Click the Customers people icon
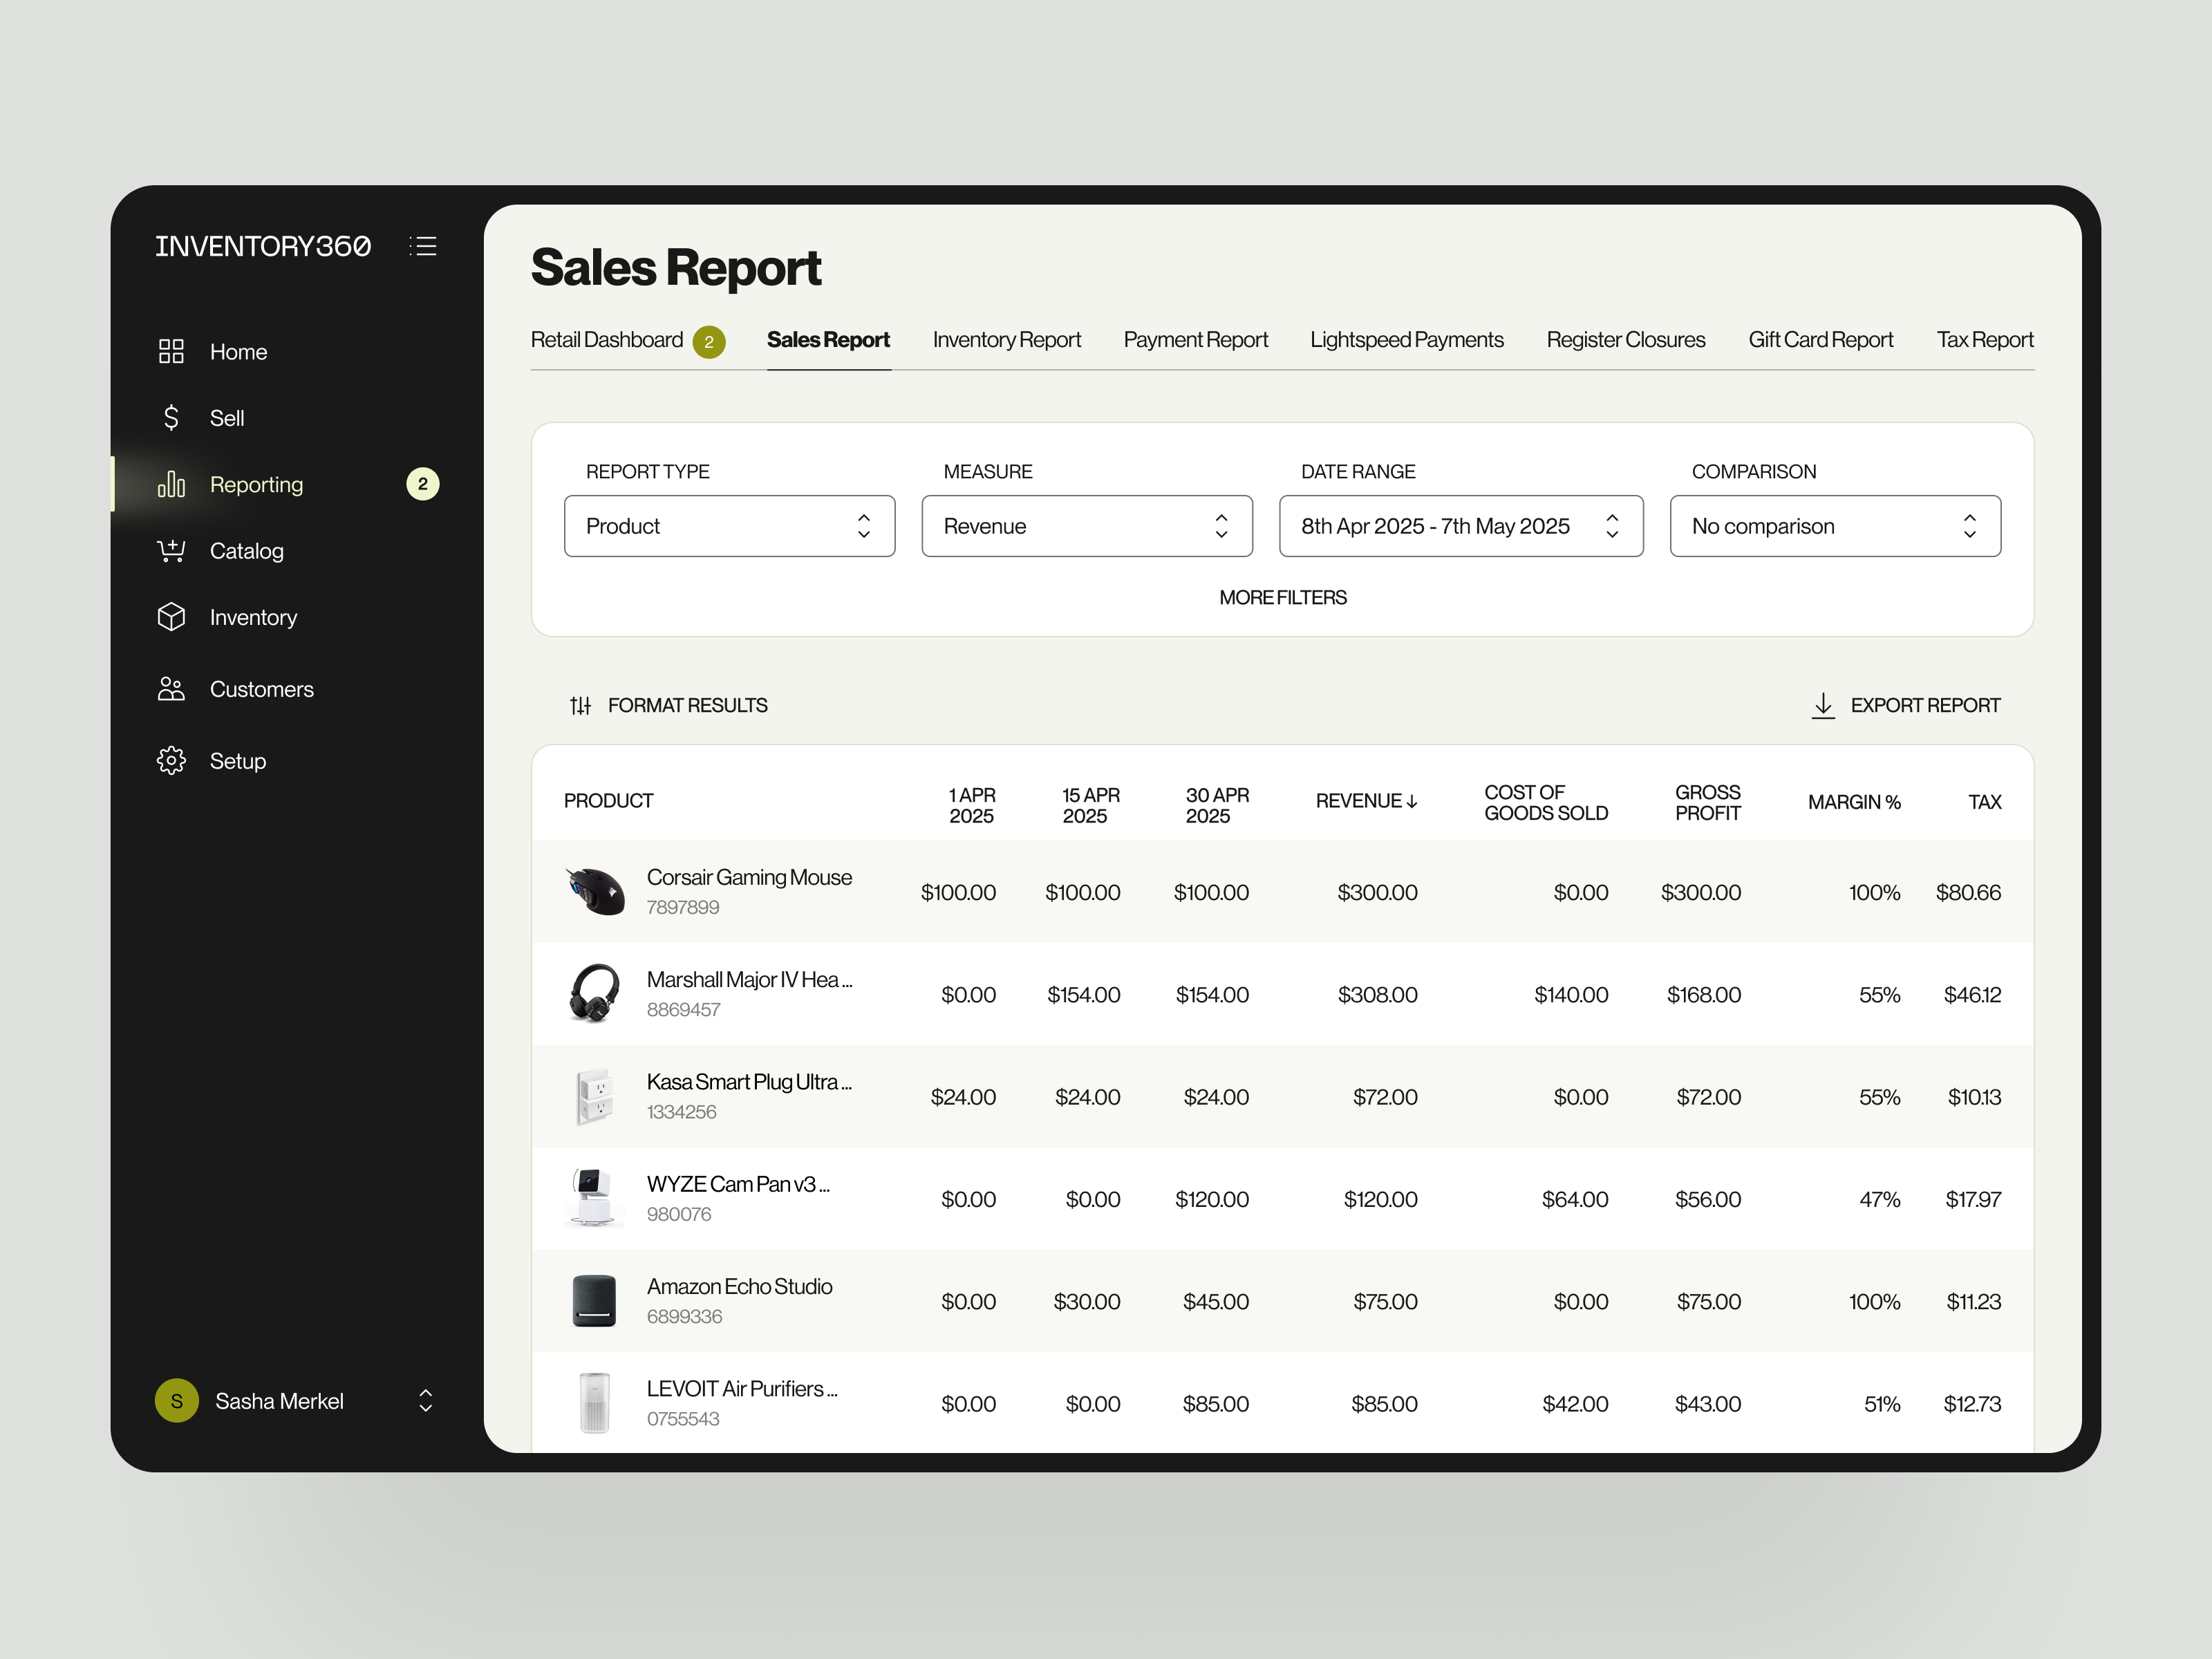 pos(171,689)
